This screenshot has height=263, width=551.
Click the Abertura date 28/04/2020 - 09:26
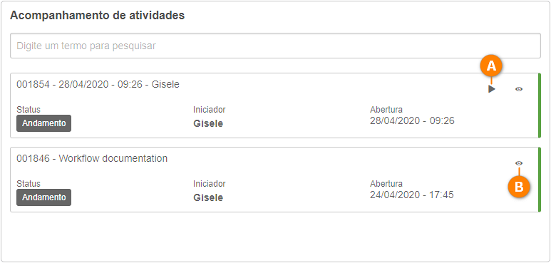tap(412, 121)
